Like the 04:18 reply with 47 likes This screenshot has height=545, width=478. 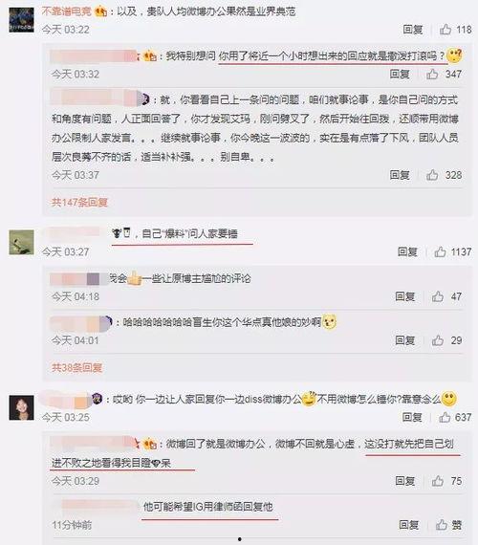click(438, 296)
